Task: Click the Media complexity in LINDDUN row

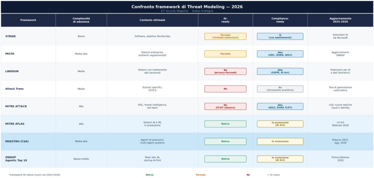Action: pos(81,71)
